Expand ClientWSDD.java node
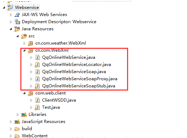This screenshot has width=187, height=138. click(31, 100)
